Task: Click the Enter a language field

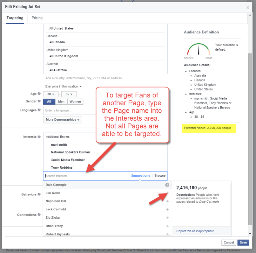Action: (x=70, y=110)
